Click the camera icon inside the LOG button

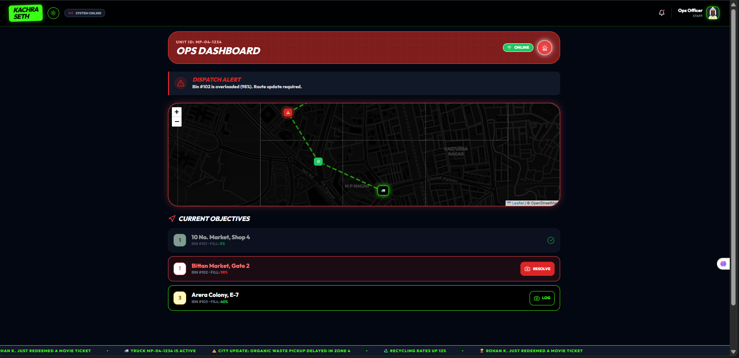536,298
